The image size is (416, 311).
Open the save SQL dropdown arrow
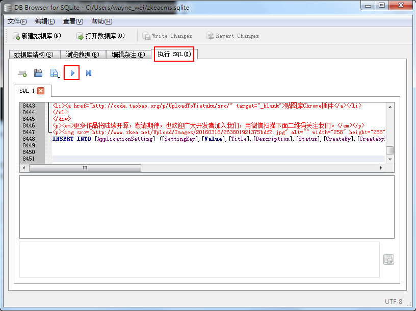[59, 77]
